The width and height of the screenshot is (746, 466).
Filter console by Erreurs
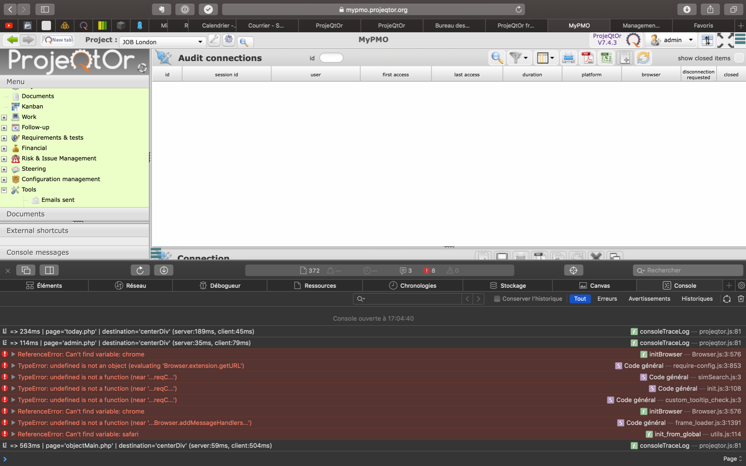pyautogui.click(x=607, y=299)
